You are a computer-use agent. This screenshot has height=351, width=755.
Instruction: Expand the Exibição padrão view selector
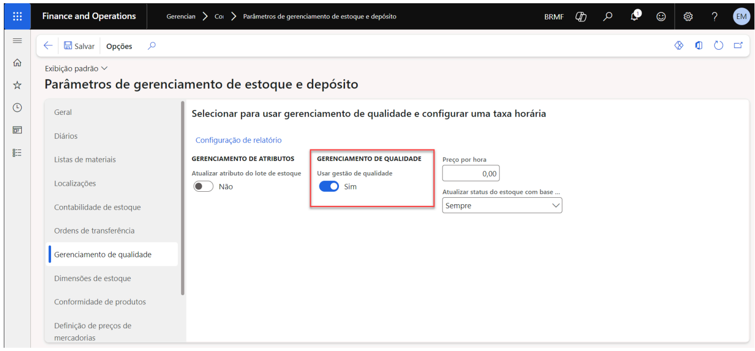(x=76, y=68)
